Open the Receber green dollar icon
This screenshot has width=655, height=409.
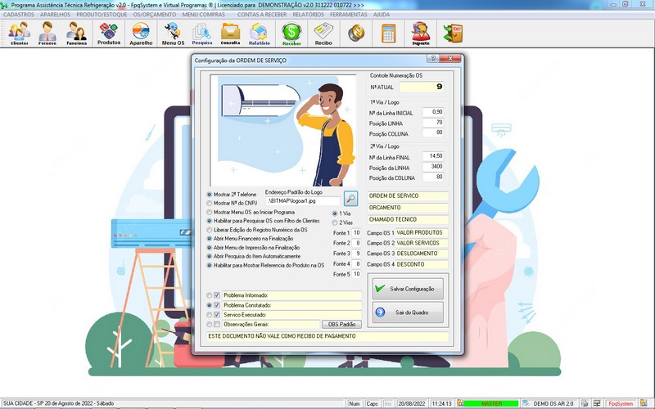click(291, 34)
